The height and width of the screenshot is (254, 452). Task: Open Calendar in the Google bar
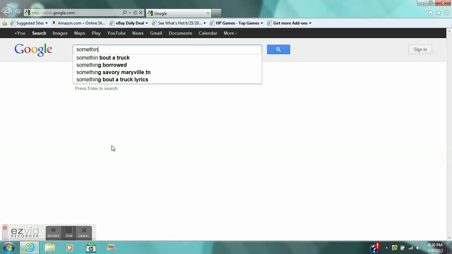click(x=208, y=33)
